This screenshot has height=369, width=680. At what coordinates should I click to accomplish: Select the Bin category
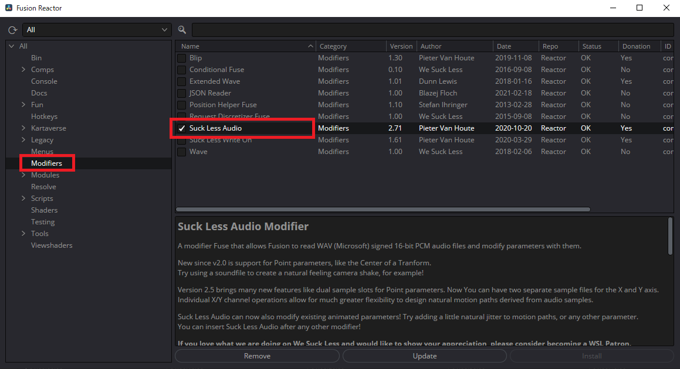(36, 57)
